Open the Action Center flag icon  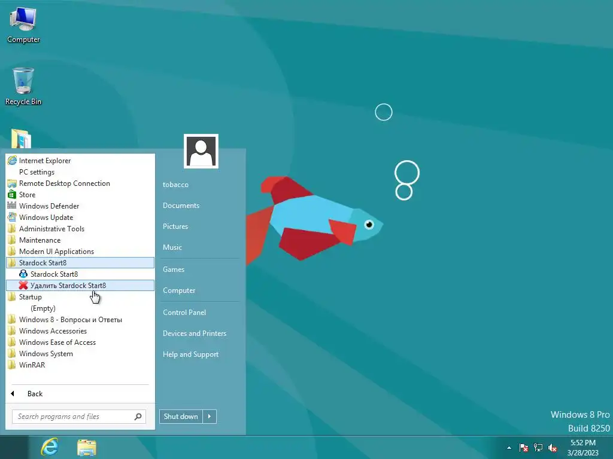pos(523,448)
